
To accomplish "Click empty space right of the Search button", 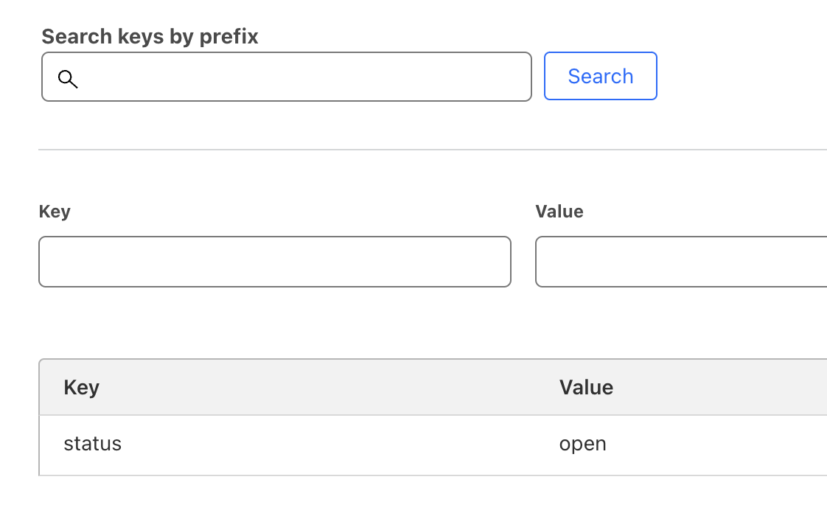I will pos(737,77).
